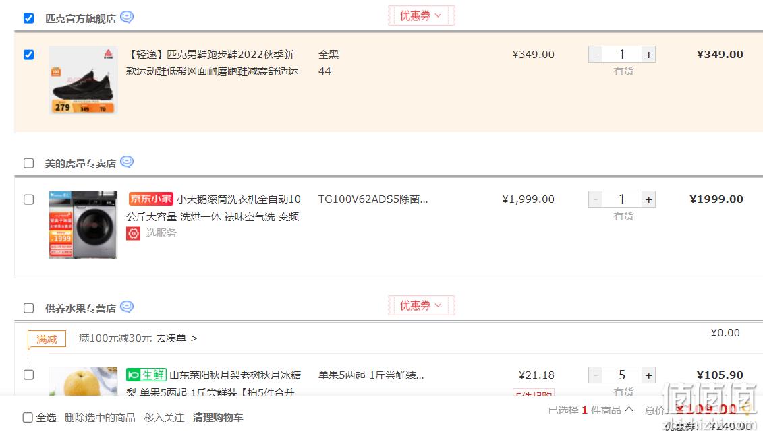Expand the 已选择 1 件商品 selected items arrow
This screenshot has height=436, width=763.
tap(629, 409)
